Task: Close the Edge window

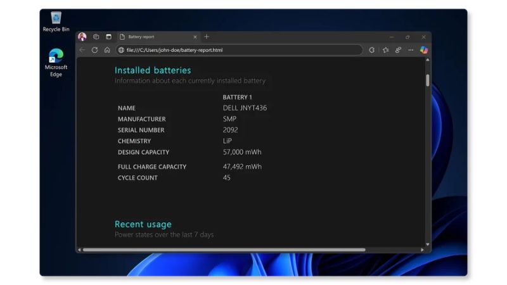Action: tap(423, 37)
